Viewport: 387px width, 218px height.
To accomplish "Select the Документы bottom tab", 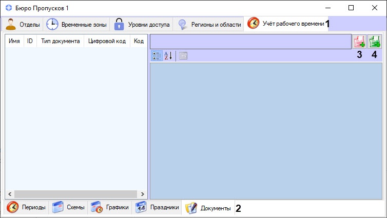I will (x=208, y=208).
